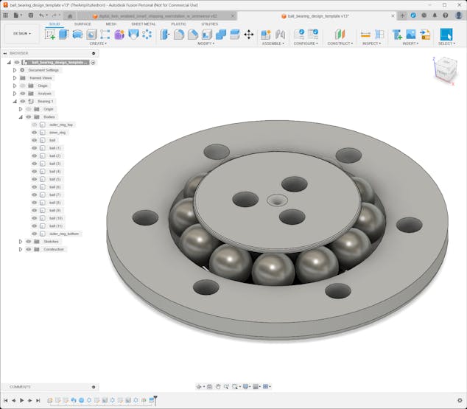Open the Measure tool under Inspect
This screenshot has height=409, width=467.
(365, 34)
